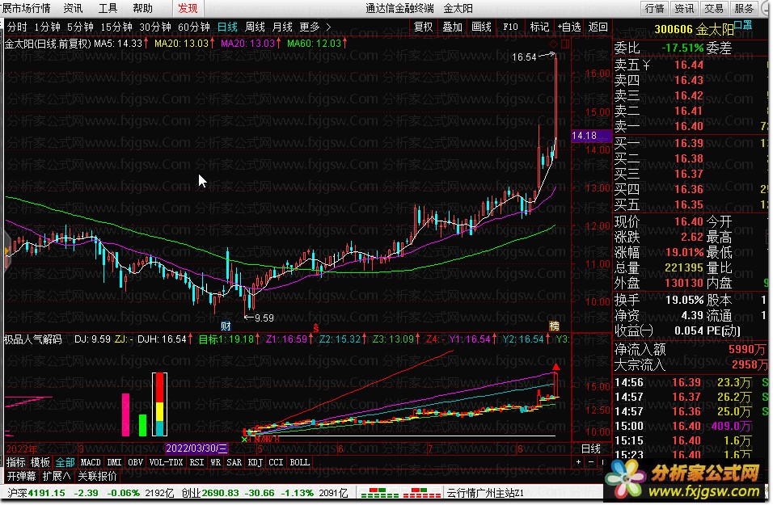Screen dimensions: 773x505
Task: Open the 更多 timeframes dropdown
Action: click(x=310, y=27)
